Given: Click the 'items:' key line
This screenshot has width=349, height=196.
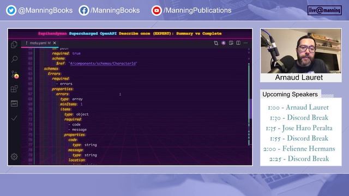Looking at the screenshot, I should click(66, 109).
